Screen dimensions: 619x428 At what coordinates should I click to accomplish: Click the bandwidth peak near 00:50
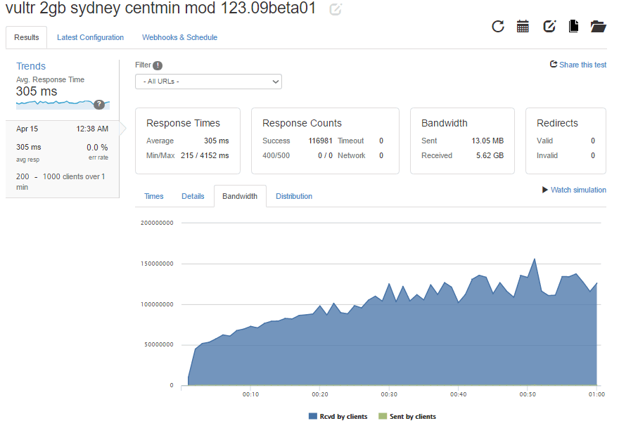[535, 259]
